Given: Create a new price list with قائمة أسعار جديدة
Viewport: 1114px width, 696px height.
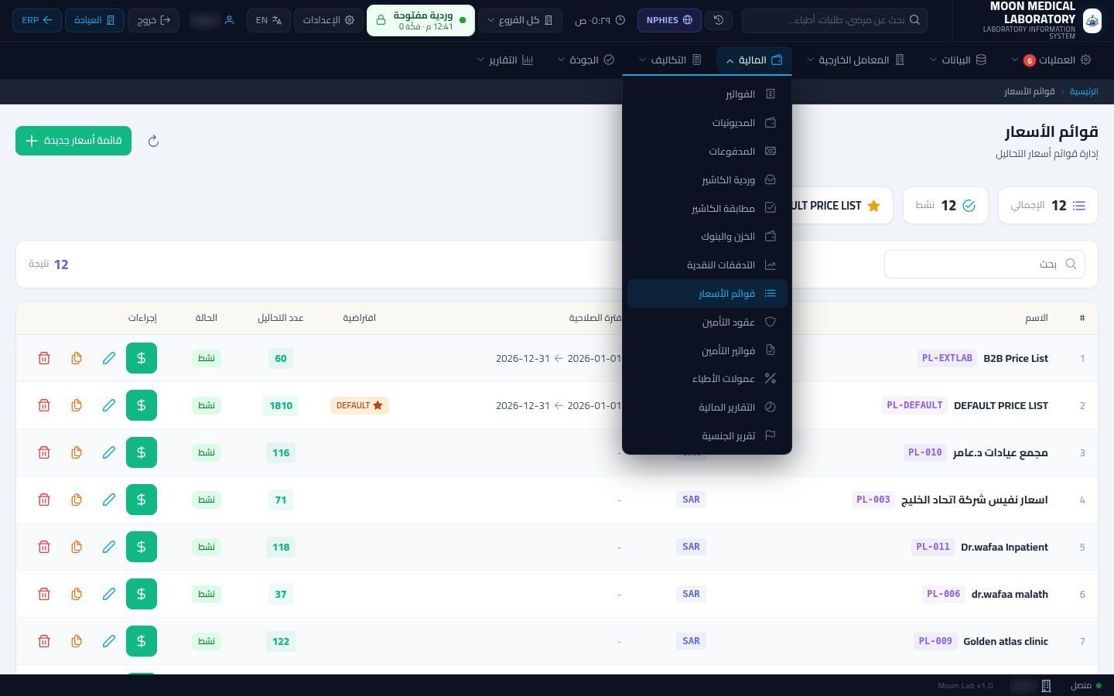Looking at the screenshot, I should point(73,141).
